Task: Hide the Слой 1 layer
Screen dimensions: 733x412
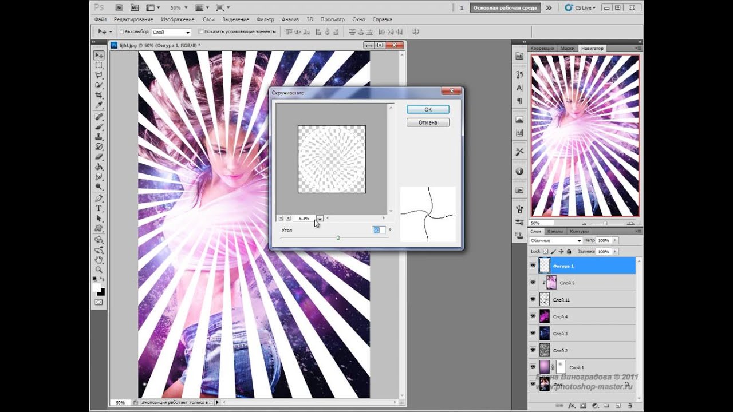Action: click(533, 367)
